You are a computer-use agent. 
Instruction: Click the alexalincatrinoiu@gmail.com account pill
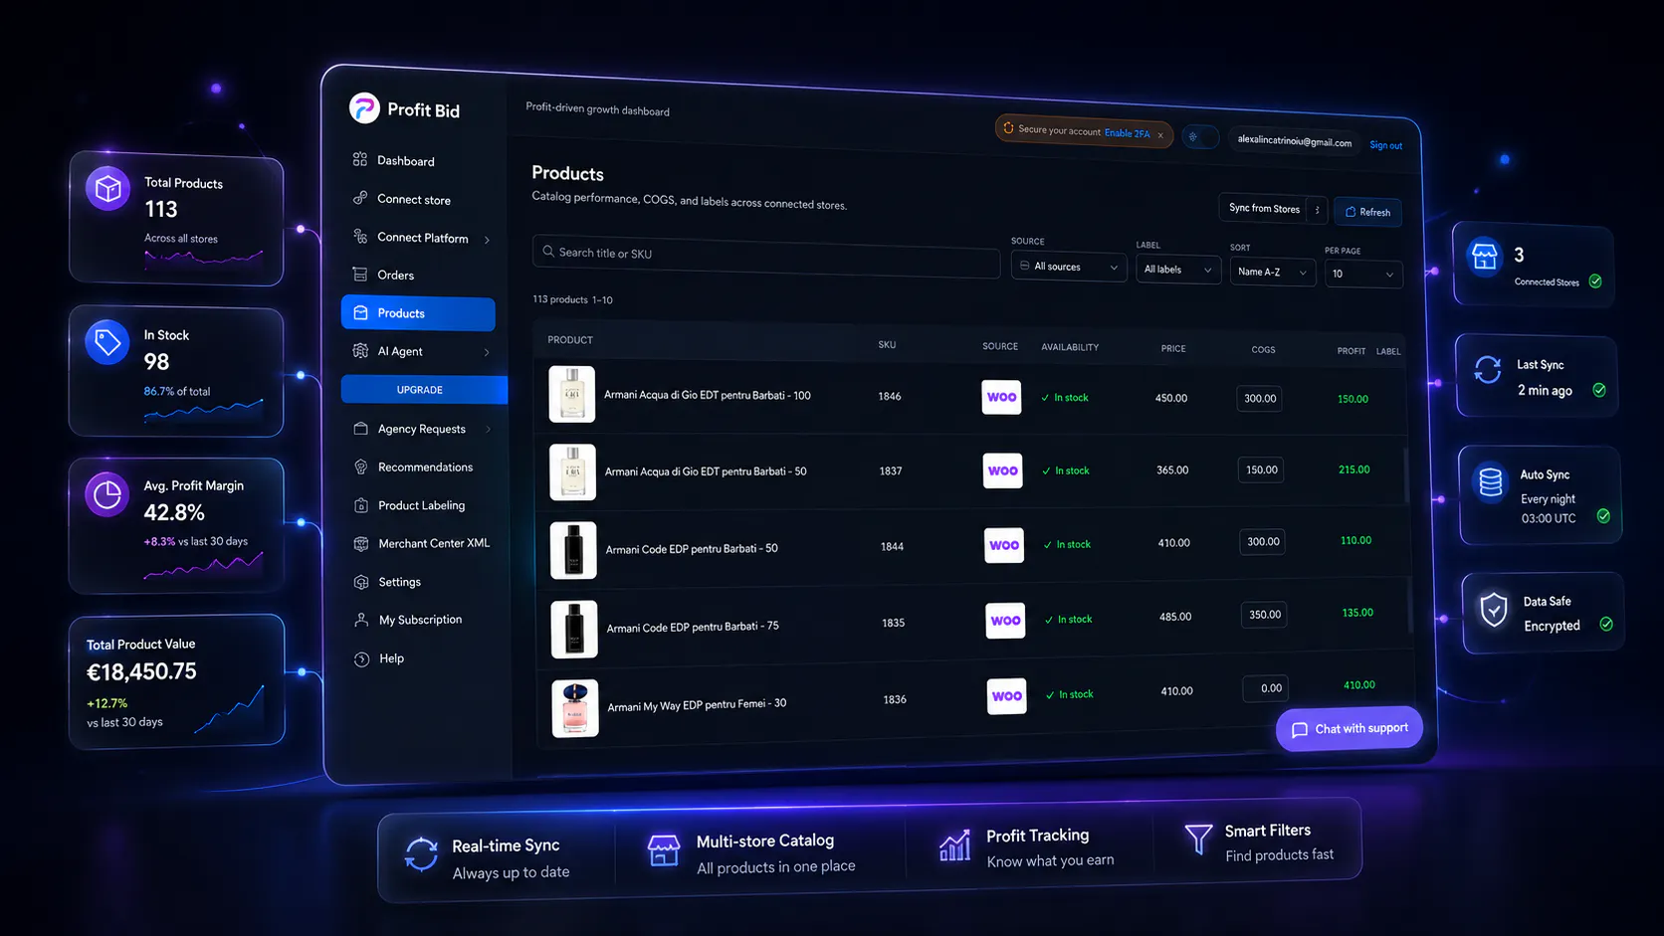pyautogui.click(x=1294, y=141)
